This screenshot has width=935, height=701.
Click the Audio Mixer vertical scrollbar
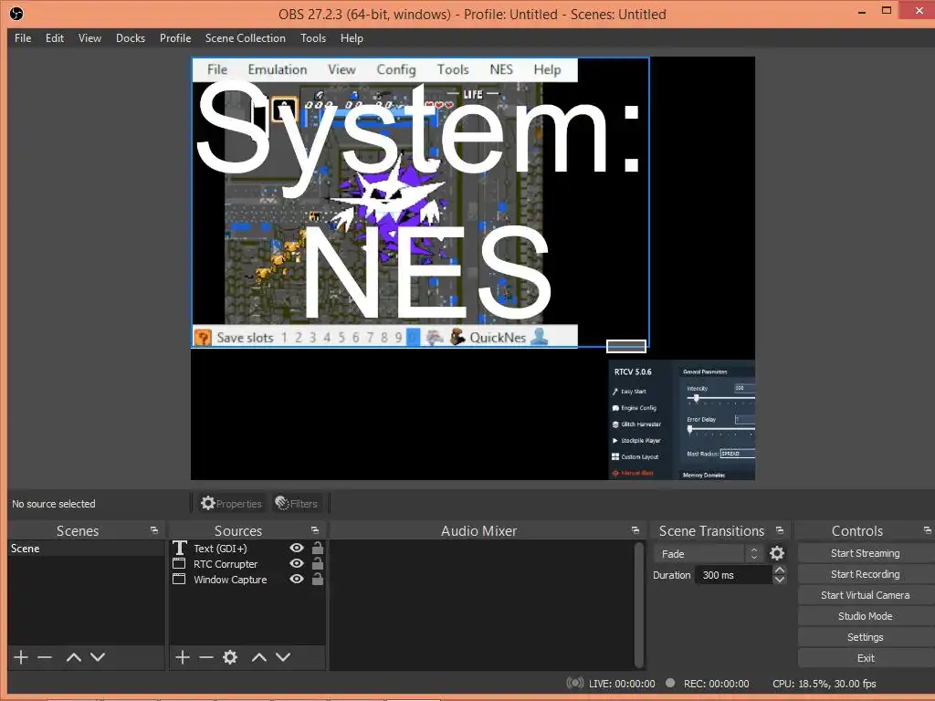coord(638,604)
